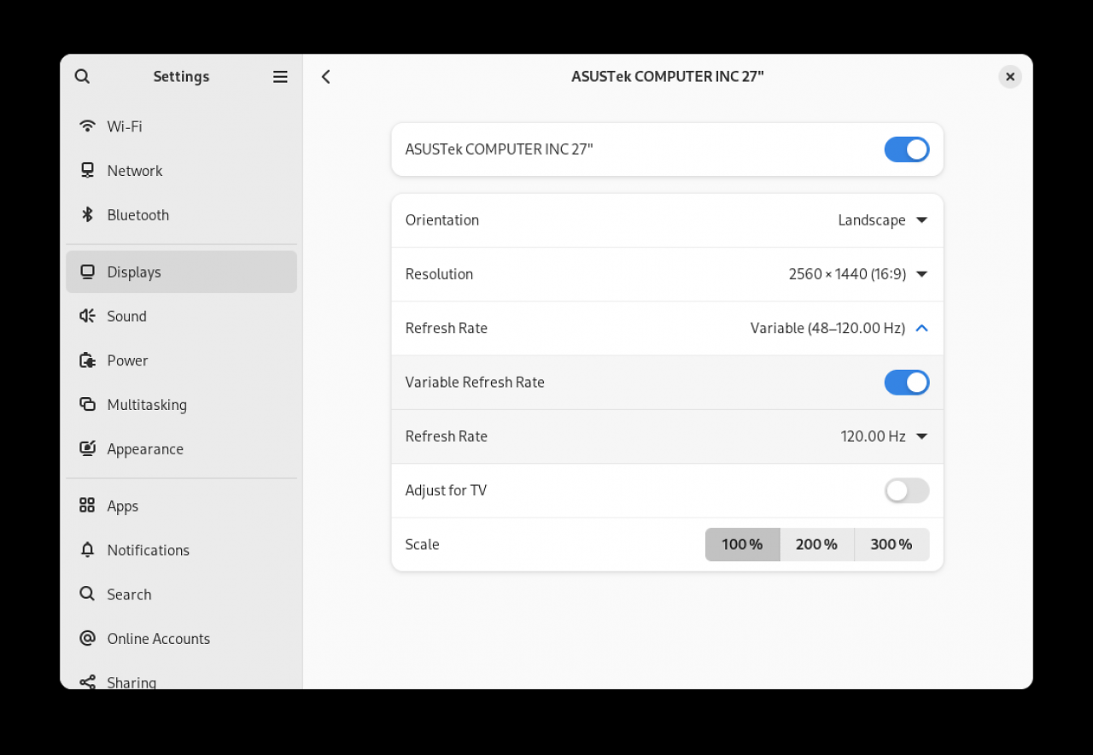Close the Settings window
This screenshot has width=1093, height=755.
(x=1010, y=77)
